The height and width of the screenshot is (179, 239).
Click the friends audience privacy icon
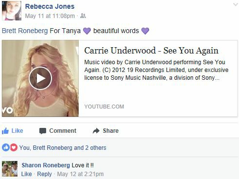tap(83, 16)
